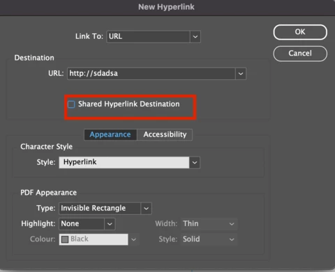Switch to the Appearance tab
Image resolution: width=335 pixels, height=272 pixels.
110,135
